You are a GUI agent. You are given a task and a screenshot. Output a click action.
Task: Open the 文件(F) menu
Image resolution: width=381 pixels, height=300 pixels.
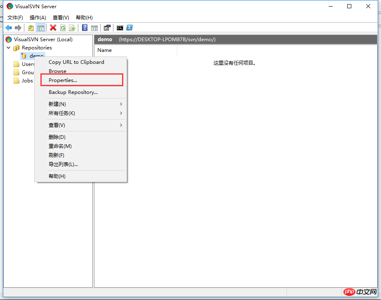(x=15, y=17)
